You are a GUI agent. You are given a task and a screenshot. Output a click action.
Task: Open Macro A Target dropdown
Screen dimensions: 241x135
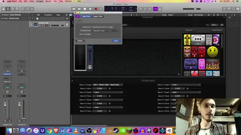tap(107, 85)
